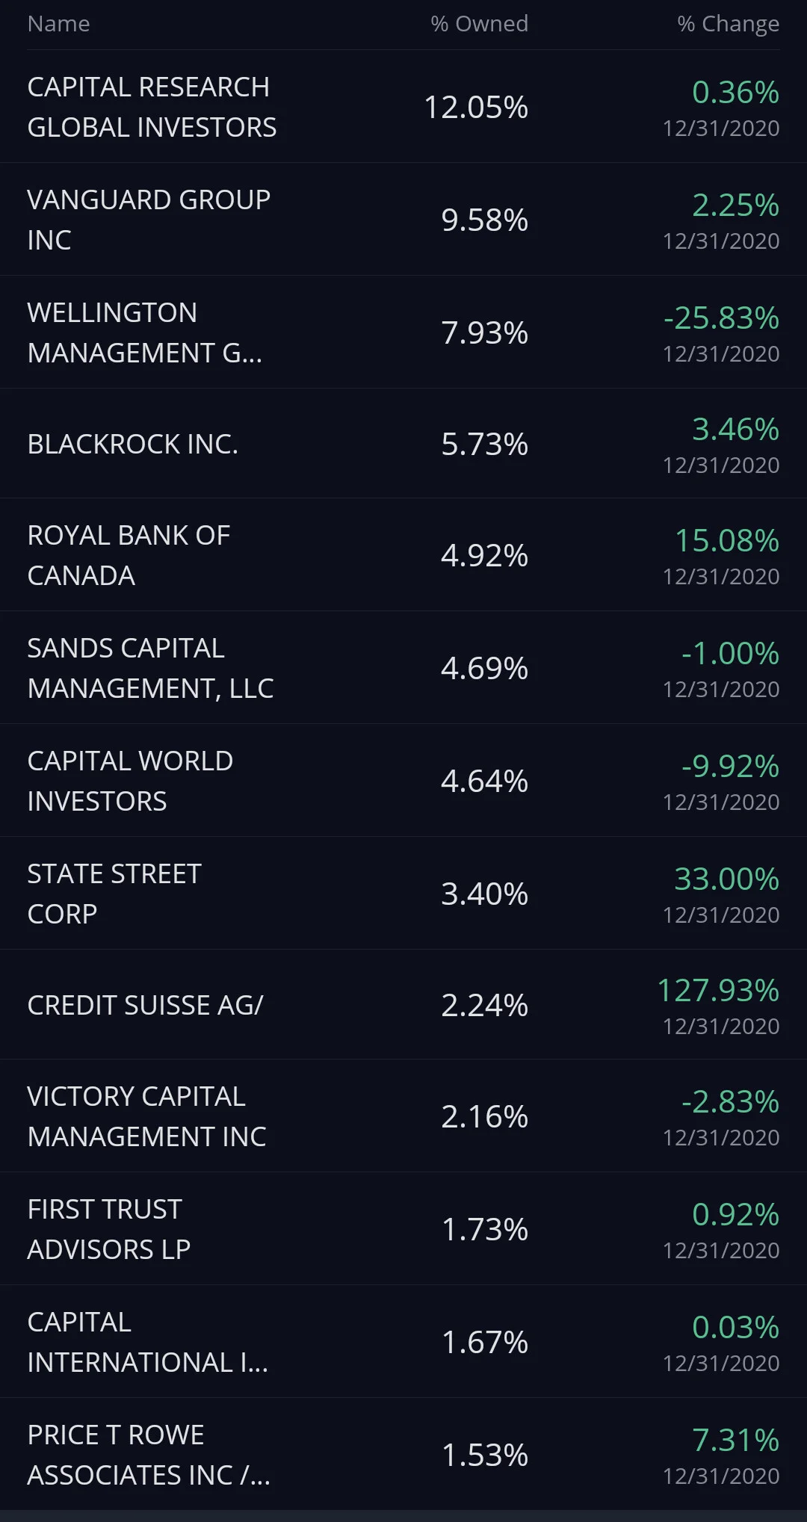The height and width of the screenshot is (1522, 807).
Task: Open Victory Capital Management Inc entry
Action: [x=403, y=1116]
